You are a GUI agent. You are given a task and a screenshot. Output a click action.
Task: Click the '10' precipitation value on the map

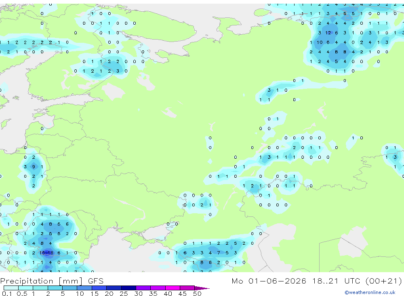[x=320, y=42]
